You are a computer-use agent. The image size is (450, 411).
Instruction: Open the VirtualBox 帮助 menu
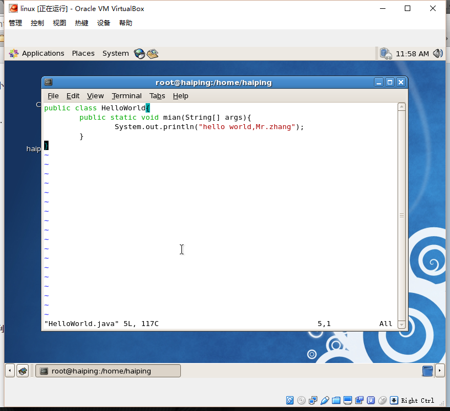126,23
